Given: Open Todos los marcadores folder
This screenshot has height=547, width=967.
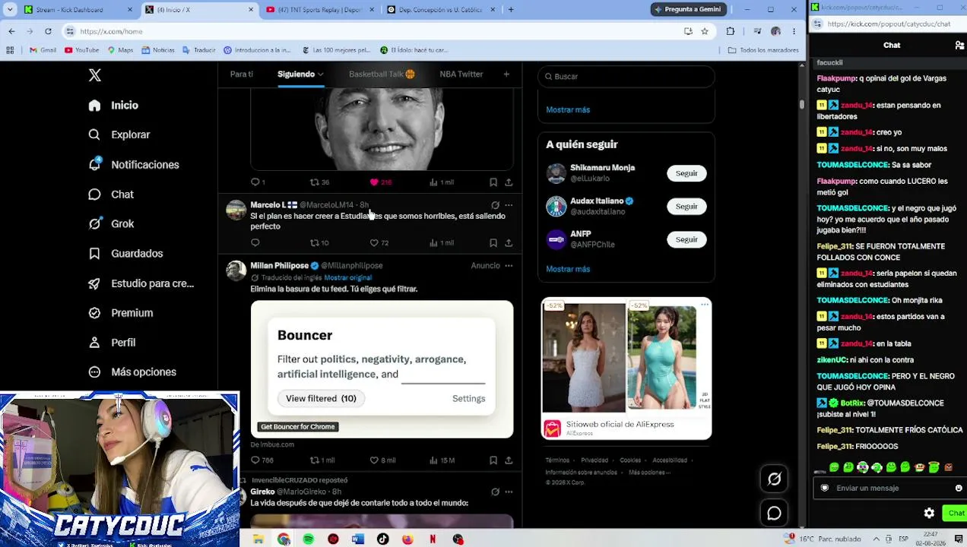Looking at the screenshot, I should (763, 50).
